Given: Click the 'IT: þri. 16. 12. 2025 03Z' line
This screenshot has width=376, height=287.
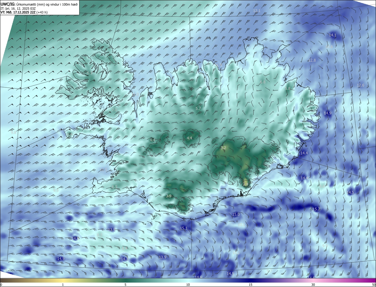Looking at the screenshot, I should click(18, 8).
